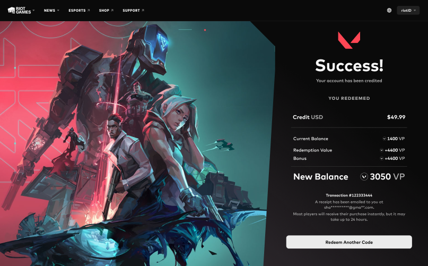Click VP icon next to Current Balance
The height and width of the screenshot is (266, 428).
384,139
